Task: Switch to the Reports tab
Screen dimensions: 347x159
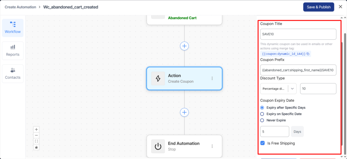Action: pos(13,51)
